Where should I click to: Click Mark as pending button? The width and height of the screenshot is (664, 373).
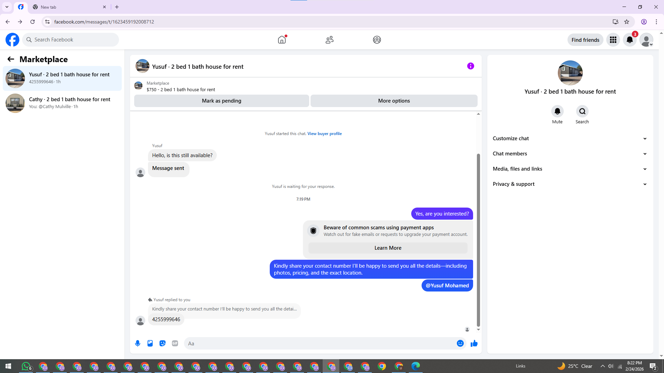pyautogui.click(x=221, y=101)
